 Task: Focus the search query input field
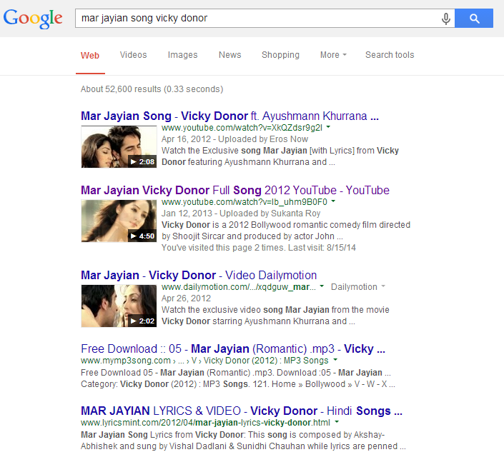click(257, 19)
